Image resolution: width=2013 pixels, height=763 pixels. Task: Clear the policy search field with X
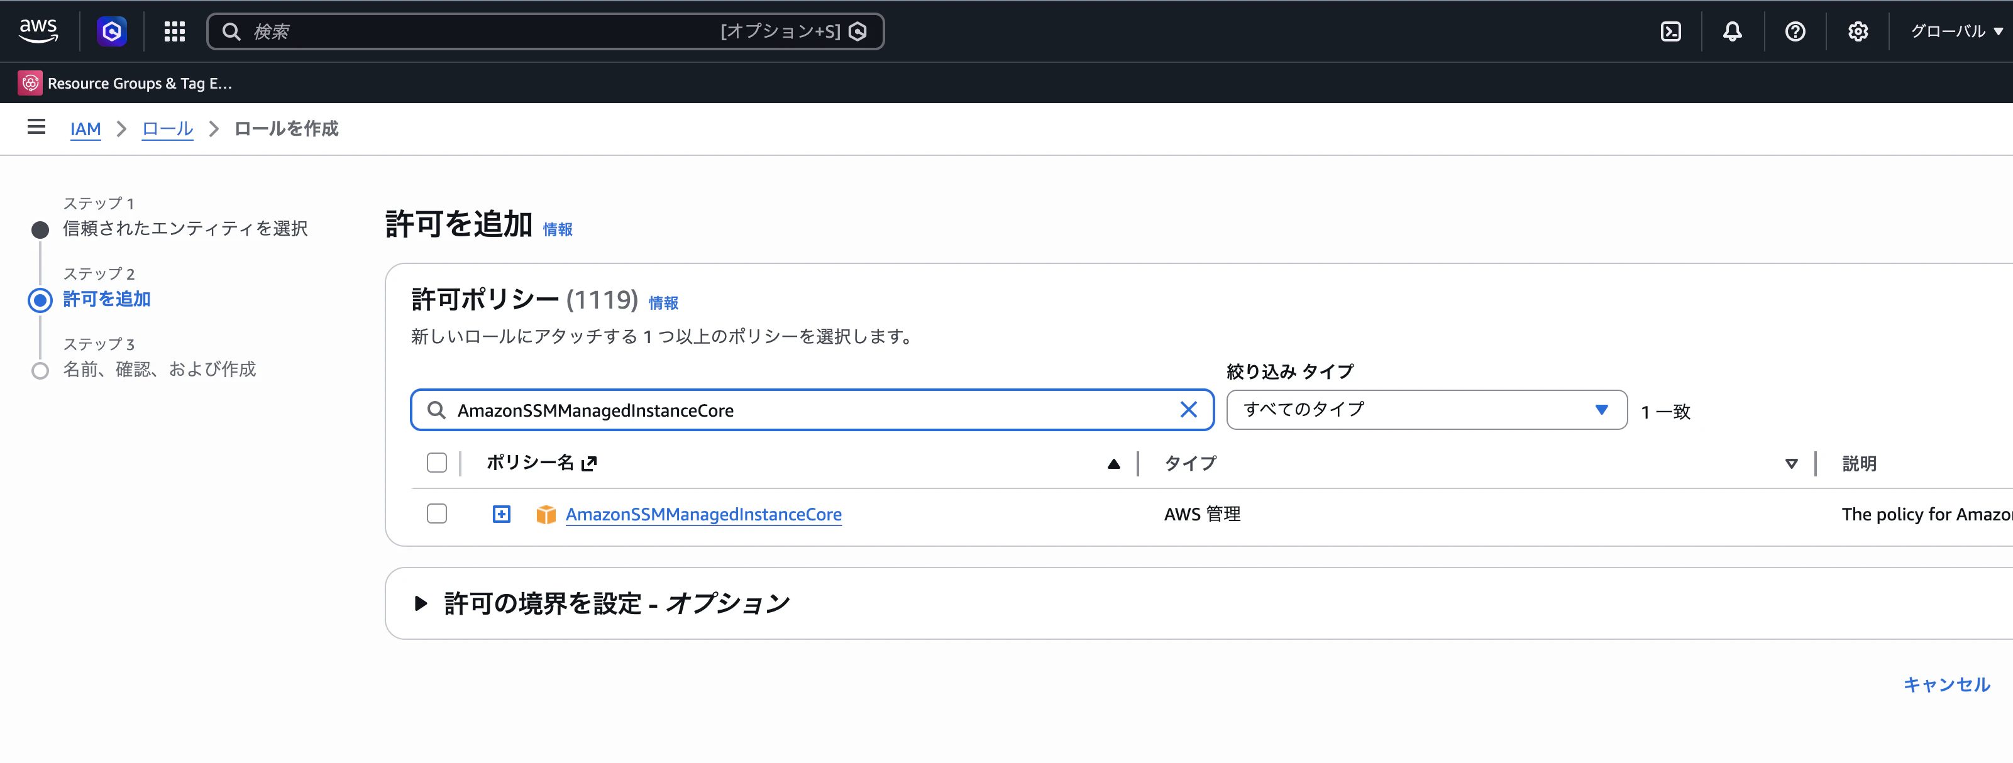(x=1189, y=409)
